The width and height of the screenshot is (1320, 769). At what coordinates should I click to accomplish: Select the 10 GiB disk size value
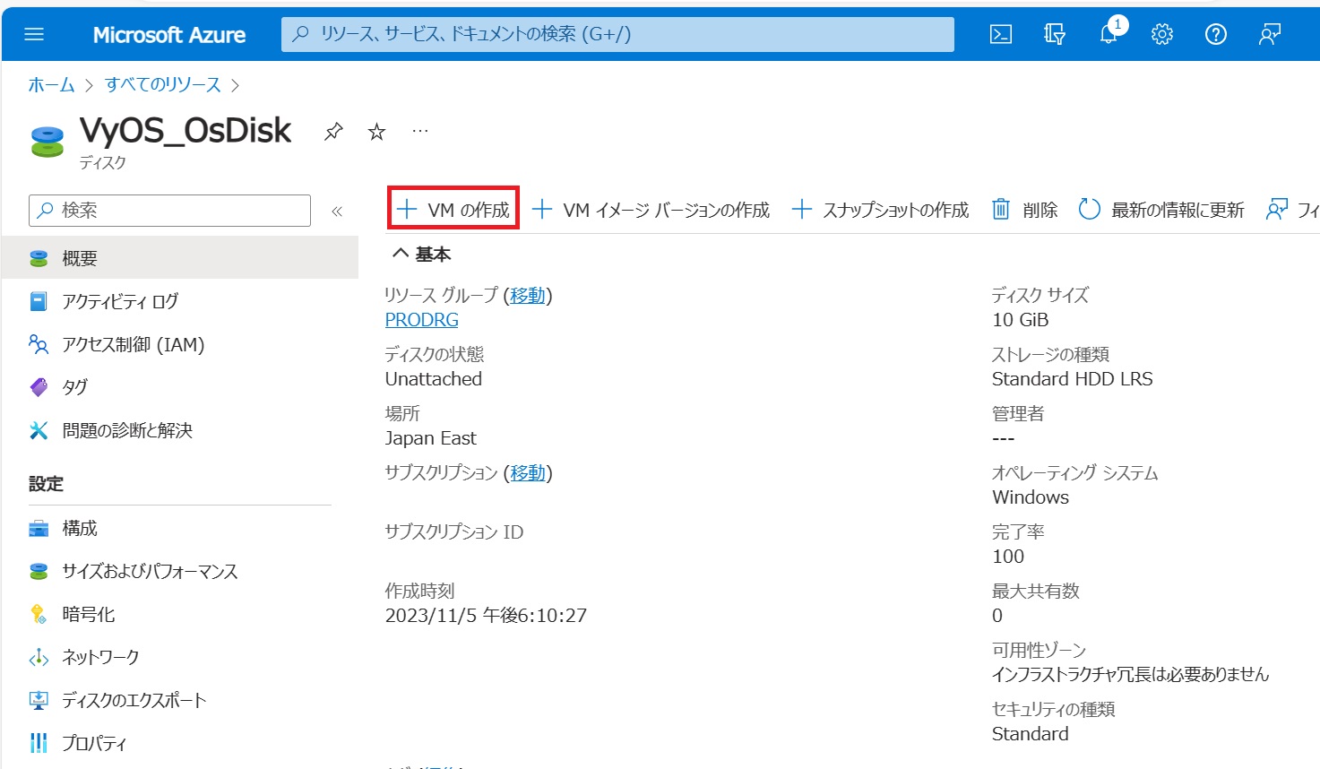tap(1020, 320)
